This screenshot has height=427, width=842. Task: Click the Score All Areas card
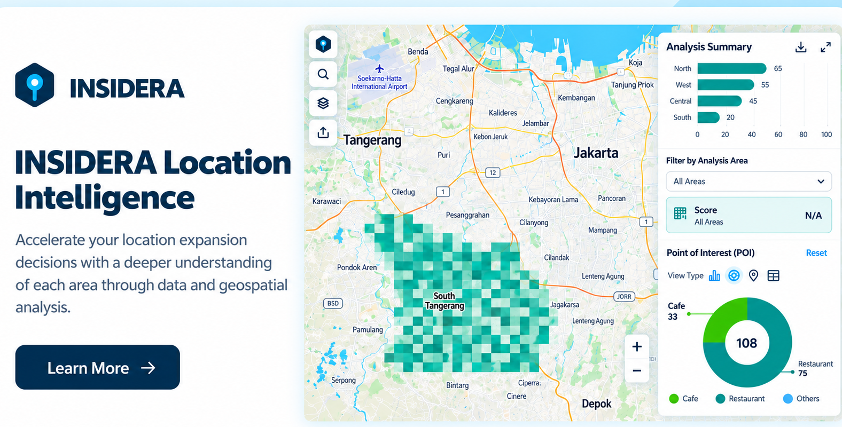point(749,215)
